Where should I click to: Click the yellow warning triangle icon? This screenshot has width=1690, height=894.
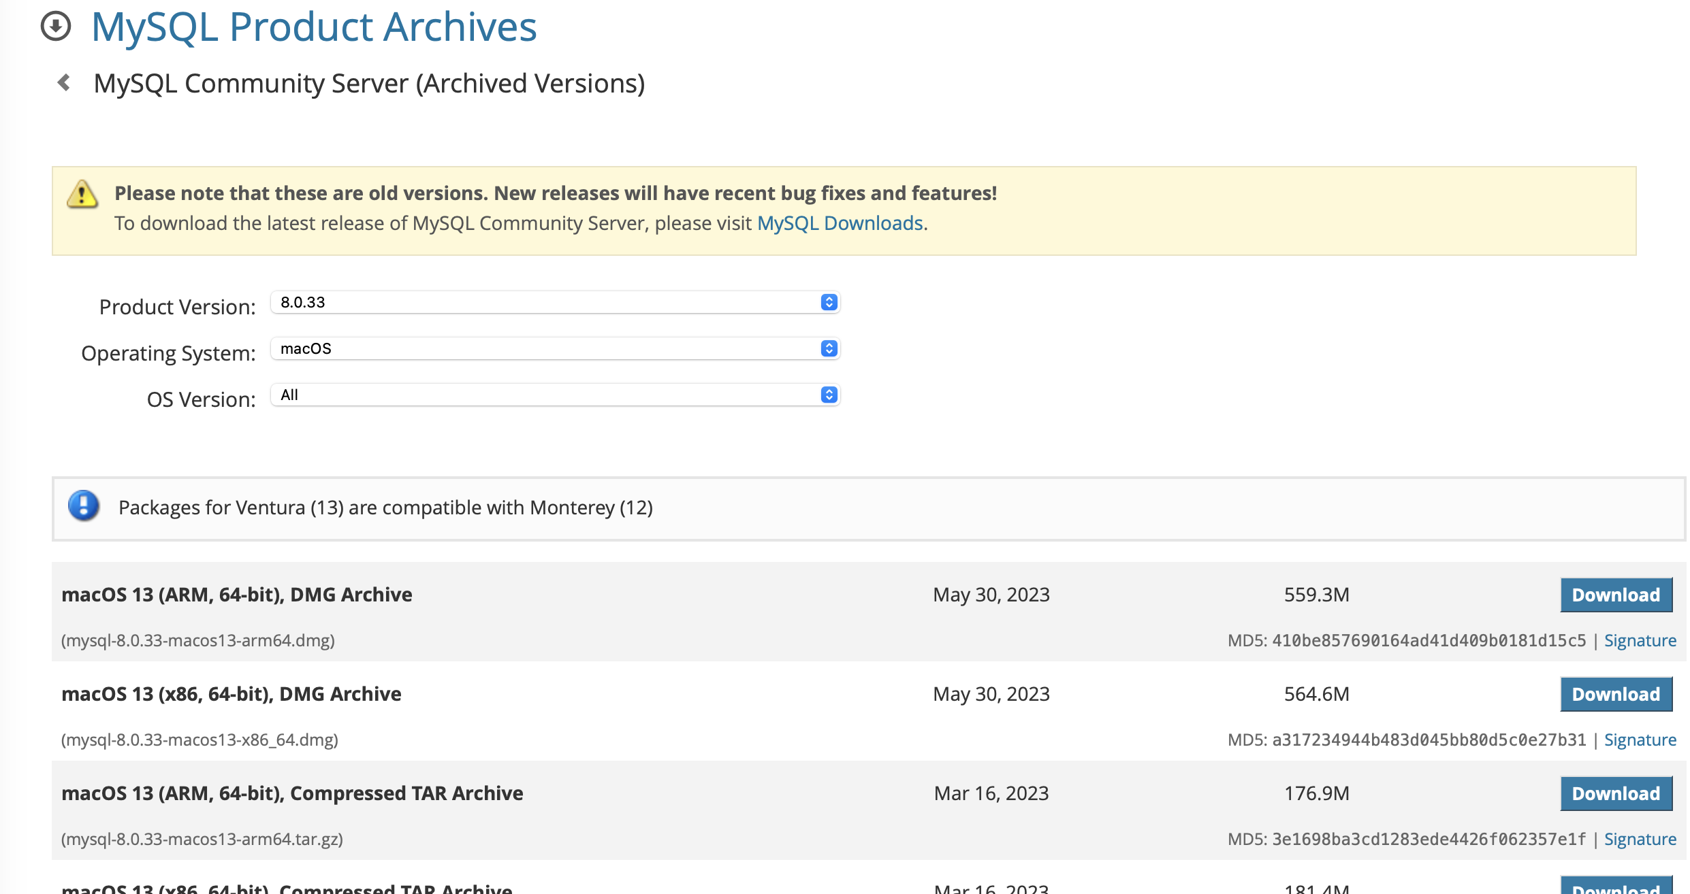tap(82, 195)
